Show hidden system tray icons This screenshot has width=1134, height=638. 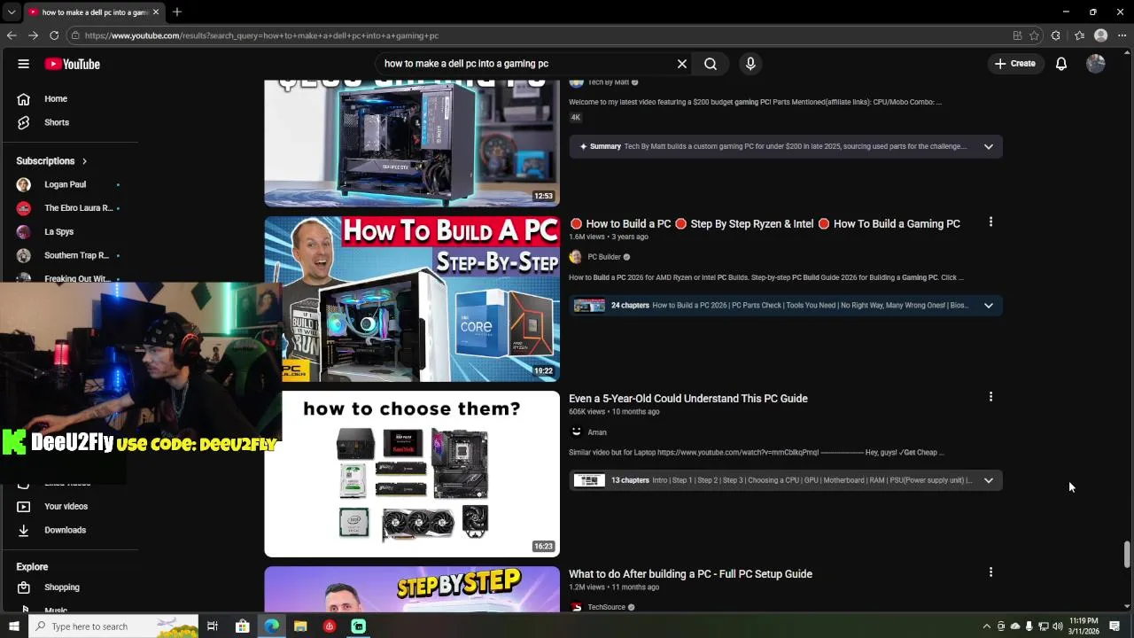click(986, 626)
